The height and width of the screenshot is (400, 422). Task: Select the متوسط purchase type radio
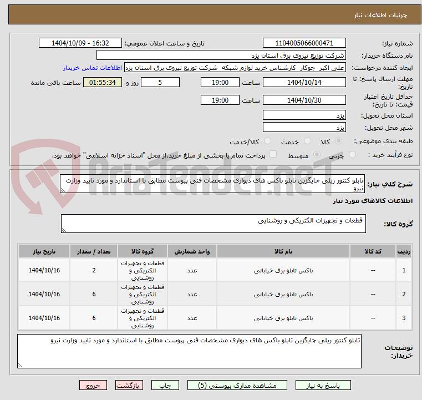point(317,155)
